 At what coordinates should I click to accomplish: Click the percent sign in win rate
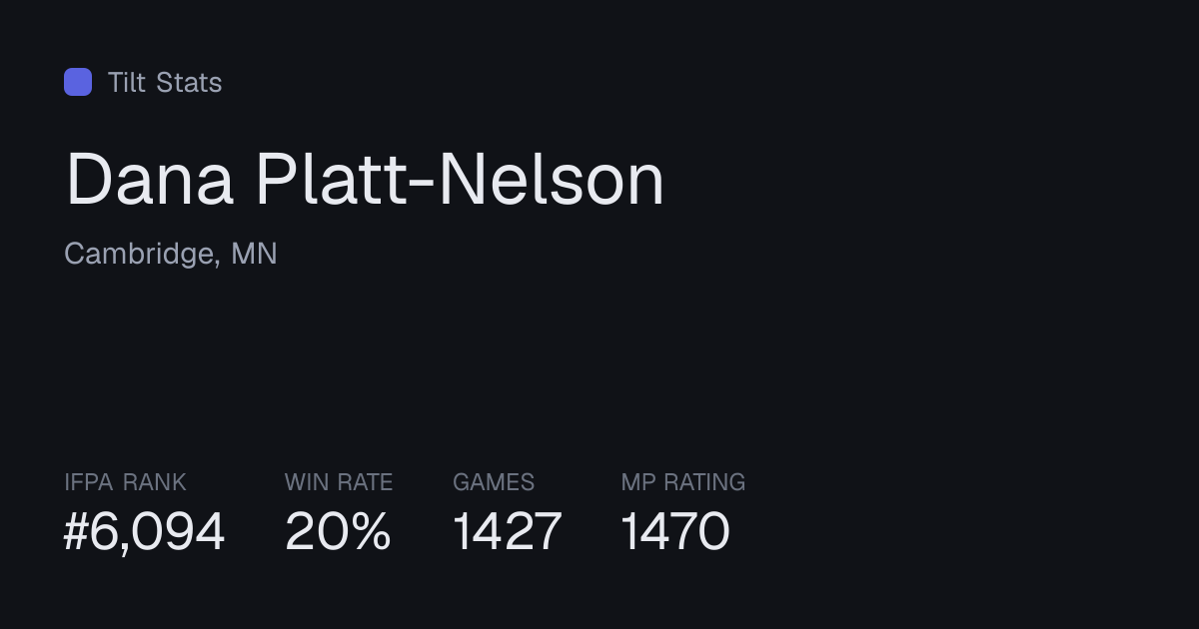pyautogui.click(x=370, y=531)
